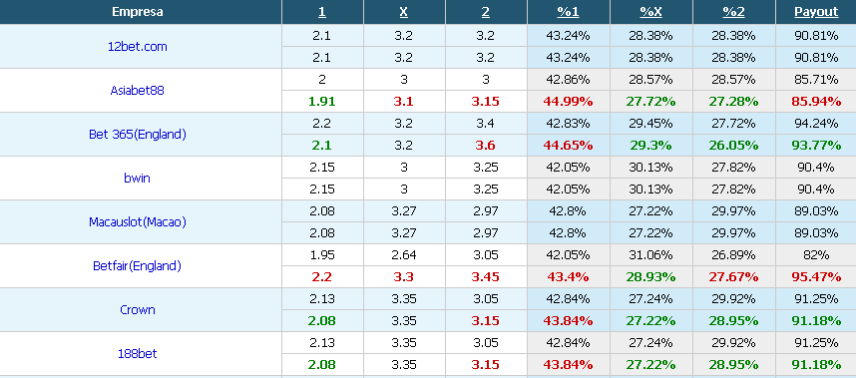The height and width of the screenshot is (378, 856).
Task: Open the bwin bookmaker link
Action: click(137, 178)
